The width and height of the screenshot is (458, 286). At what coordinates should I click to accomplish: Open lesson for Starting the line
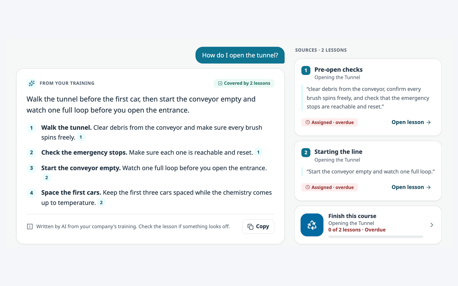411,187
